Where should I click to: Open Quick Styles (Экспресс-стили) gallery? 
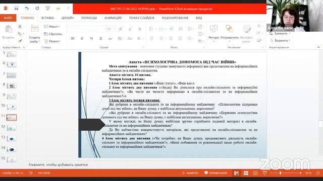[247, 34]
